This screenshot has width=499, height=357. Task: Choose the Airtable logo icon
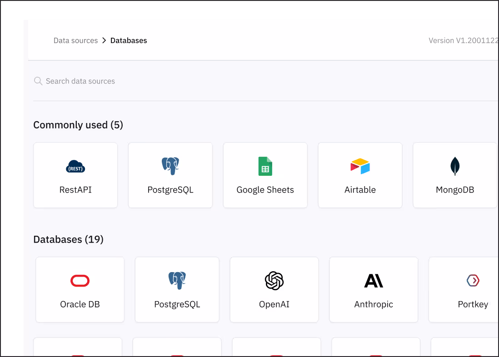(360, 166)
